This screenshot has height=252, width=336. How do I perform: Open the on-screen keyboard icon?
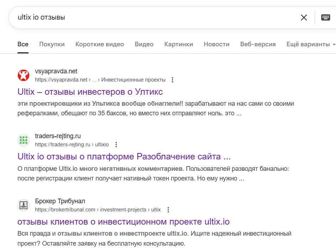pos(326,17)
